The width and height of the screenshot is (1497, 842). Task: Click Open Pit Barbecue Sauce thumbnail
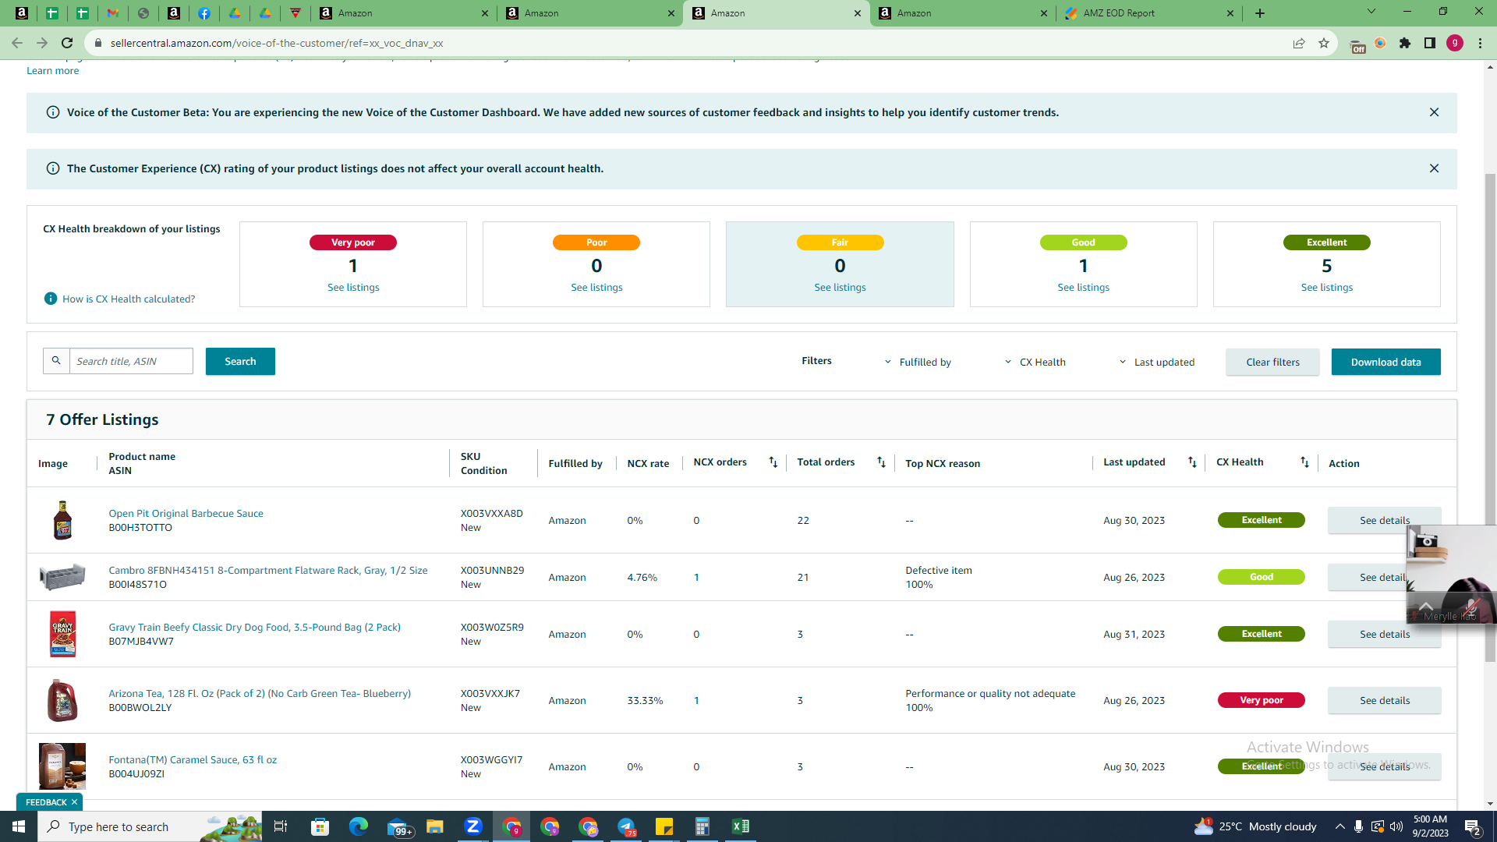pyautogui.click(x=62, y=520)
